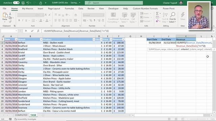Open Branch column filter dropdown

coord(41,39)
